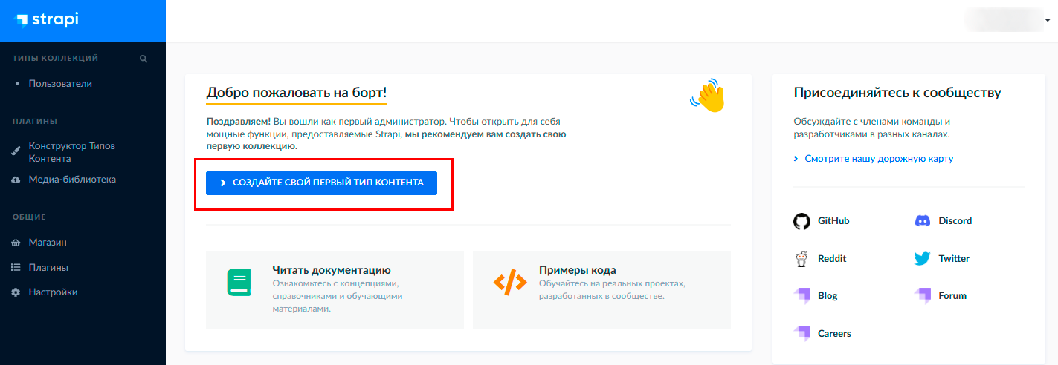Click the gear icon for Настройки
Image resolution: width=1058 pixels, height=365 pixels.
pyautogui.click(x=16, y=292)
